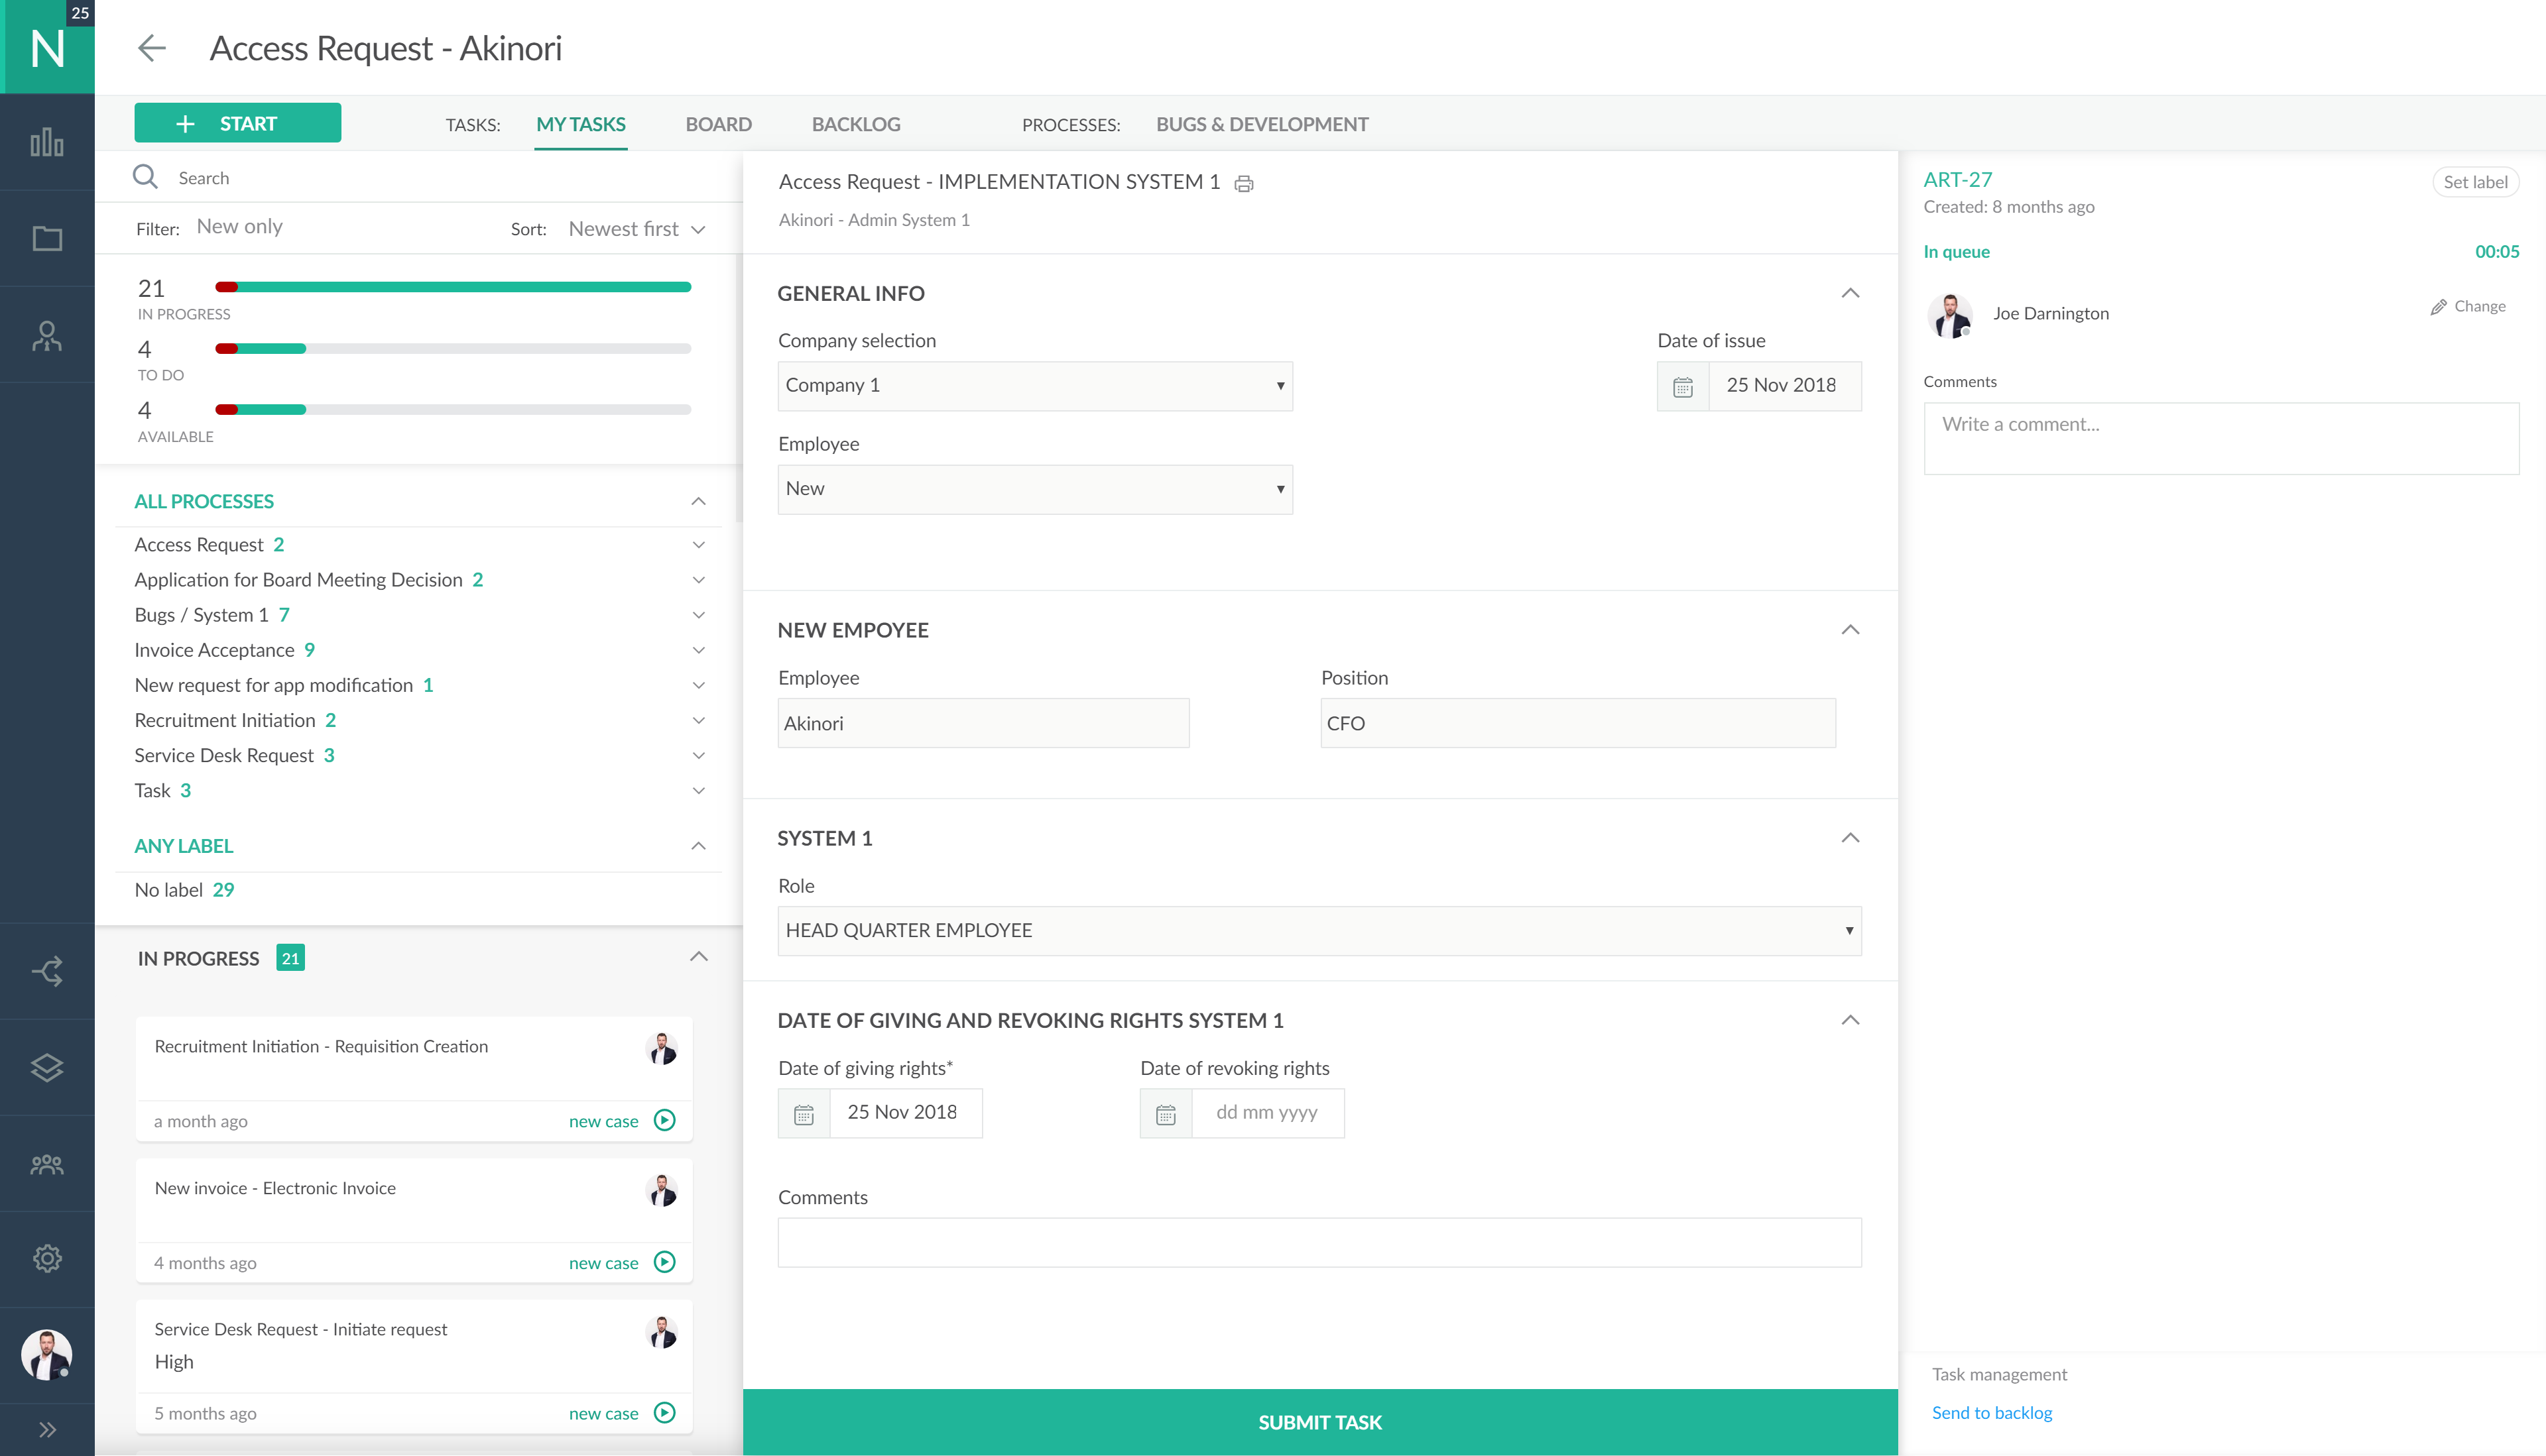
Task: Click the SUBMIT TASK button
Action: pos(1319,1422)
